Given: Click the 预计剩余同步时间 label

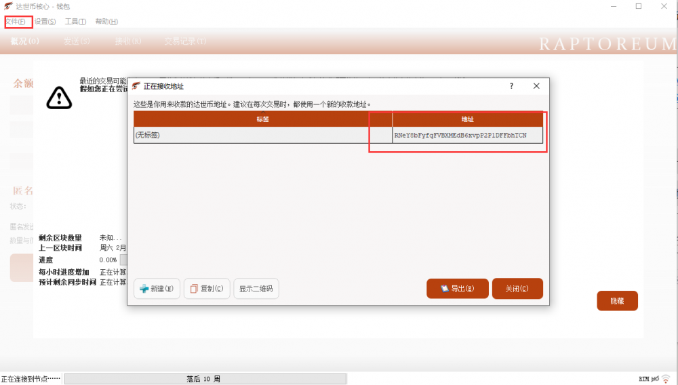Looking at the screenshot, I should click(x=67, y=282).
